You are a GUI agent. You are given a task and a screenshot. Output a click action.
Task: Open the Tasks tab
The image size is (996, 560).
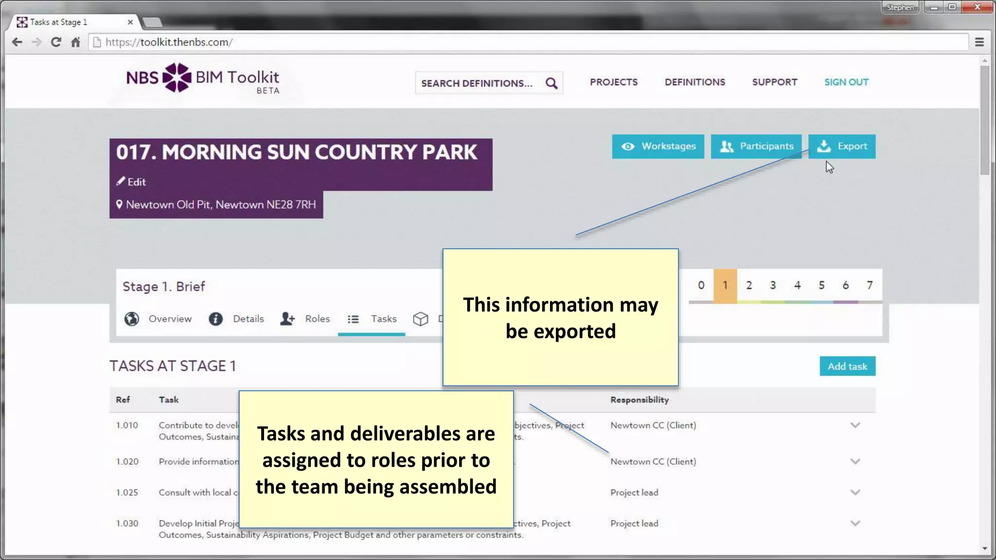point(372,319)
